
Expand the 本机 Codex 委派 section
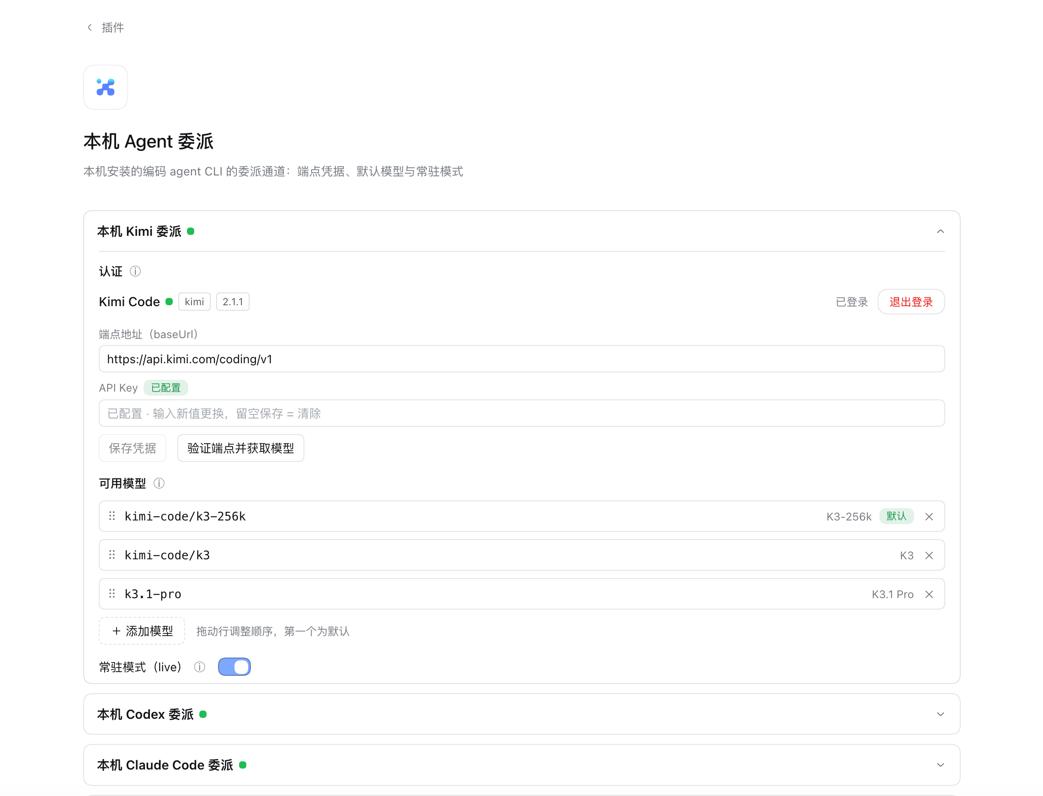click(x=940, y=714)
